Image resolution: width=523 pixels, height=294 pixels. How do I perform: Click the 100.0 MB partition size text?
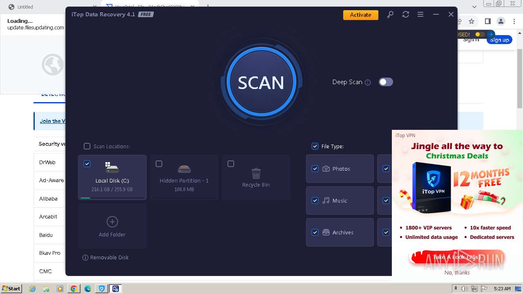click(184, 189)
